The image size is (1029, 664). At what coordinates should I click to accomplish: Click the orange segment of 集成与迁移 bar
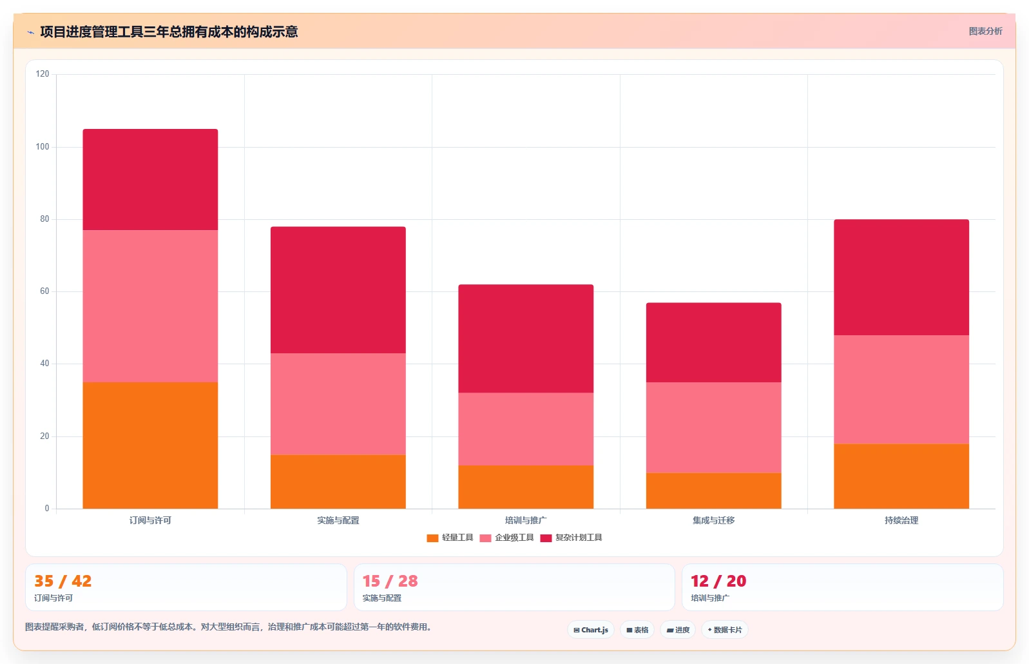tap(714, 491)
